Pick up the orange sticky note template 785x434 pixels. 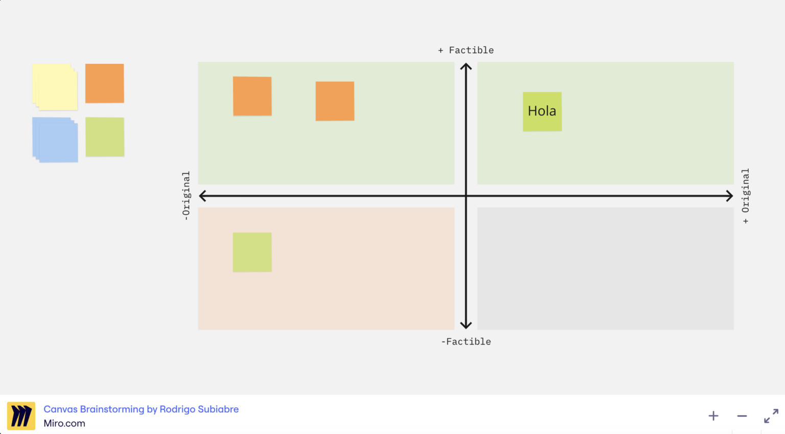click(104, 84)
